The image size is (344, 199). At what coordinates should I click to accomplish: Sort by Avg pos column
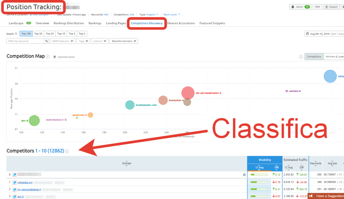333,163
